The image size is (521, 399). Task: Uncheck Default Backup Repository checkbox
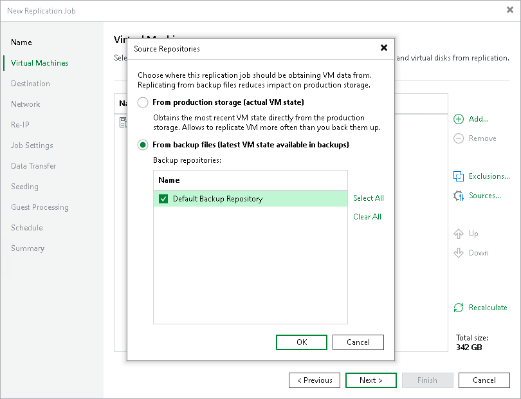pos(163,199)
